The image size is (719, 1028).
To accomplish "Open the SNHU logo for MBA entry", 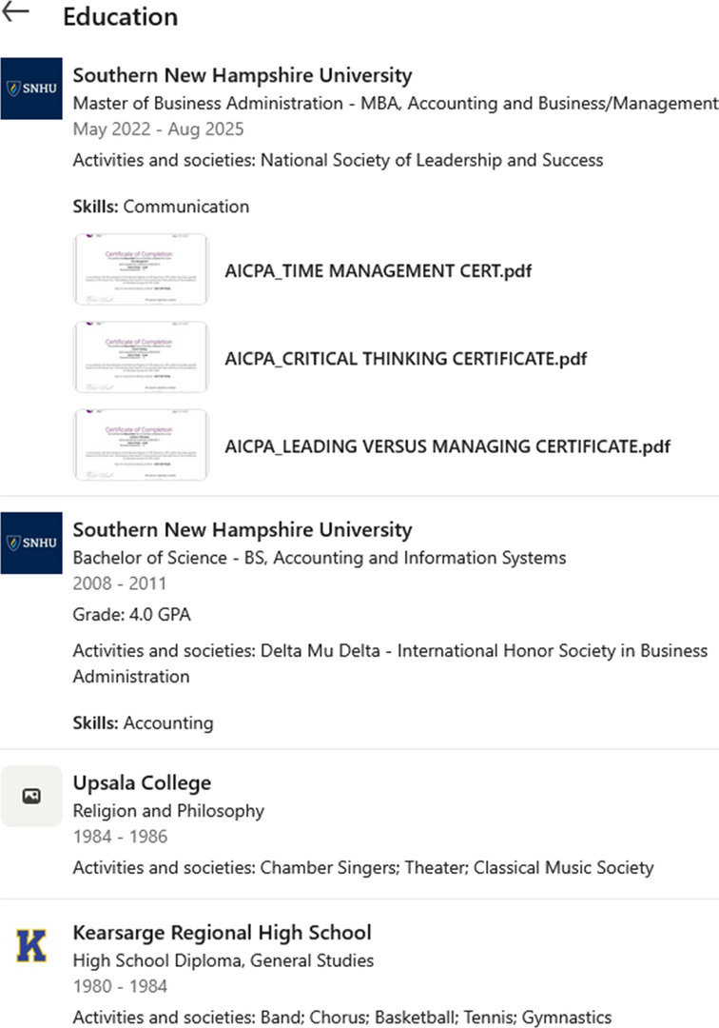I will point(30,89).
